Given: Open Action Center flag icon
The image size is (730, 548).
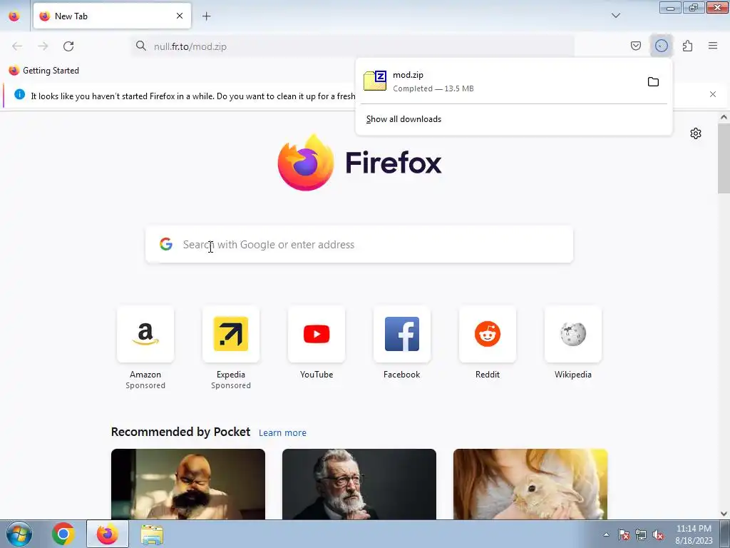Looking at the screenshot, I should [624, 534].
